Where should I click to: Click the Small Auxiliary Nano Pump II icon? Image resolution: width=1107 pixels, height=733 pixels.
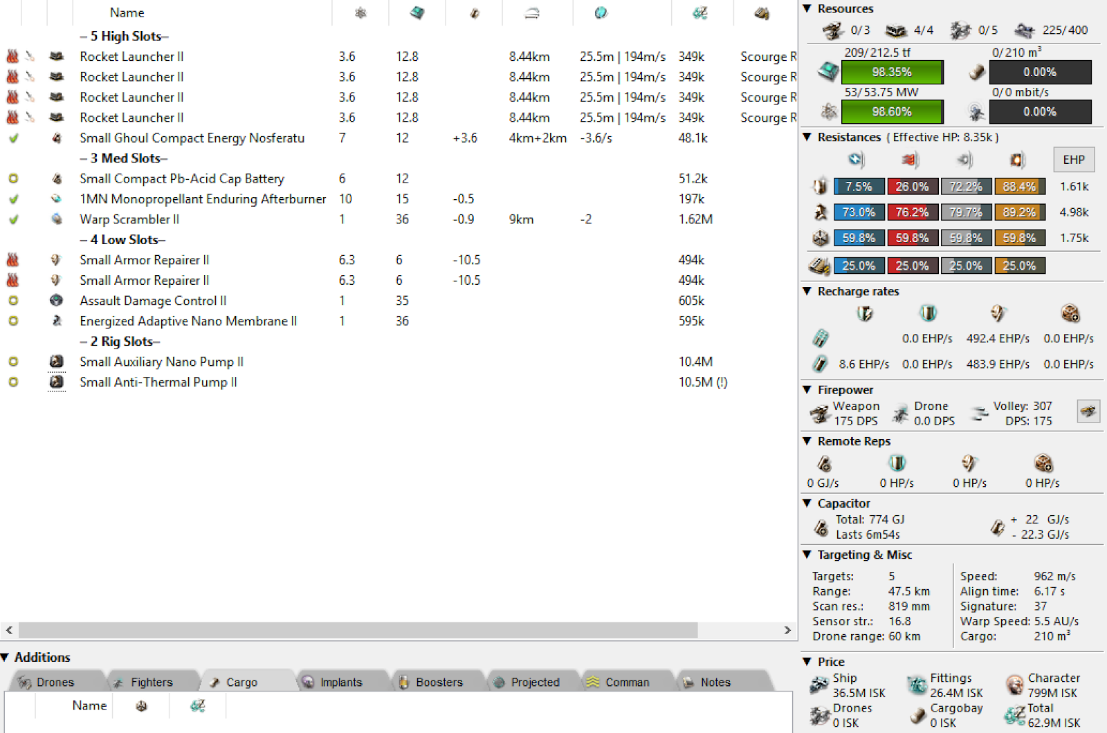(x=57, y=362)
